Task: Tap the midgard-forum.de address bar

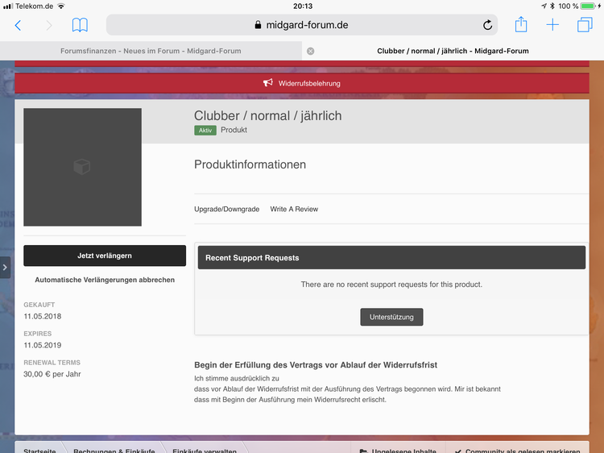Action: click(x=302, y=25)
